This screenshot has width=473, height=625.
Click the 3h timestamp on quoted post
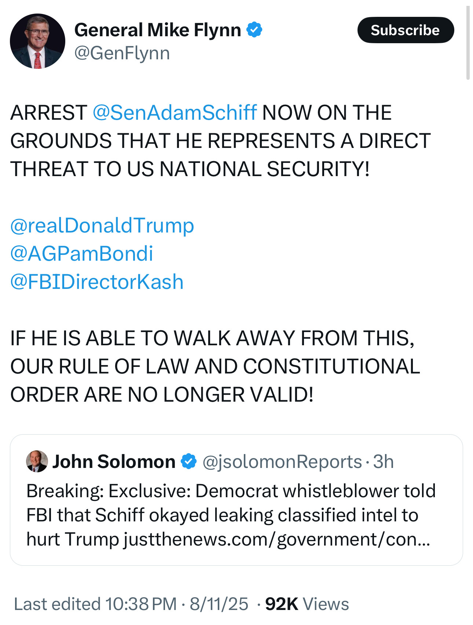click(383, 461)
